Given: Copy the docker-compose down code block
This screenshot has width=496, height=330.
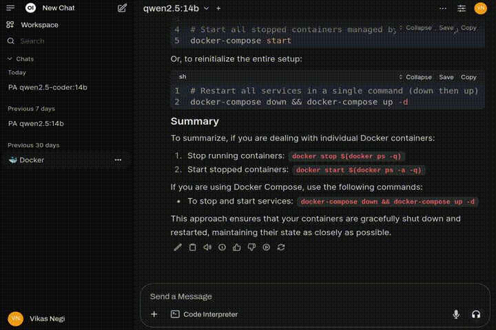Looking at the screenshot, I should 468,77.
